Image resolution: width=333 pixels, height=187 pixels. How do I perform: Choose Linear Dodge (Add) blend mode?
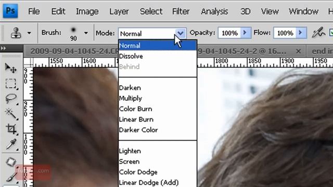(158, 182)
